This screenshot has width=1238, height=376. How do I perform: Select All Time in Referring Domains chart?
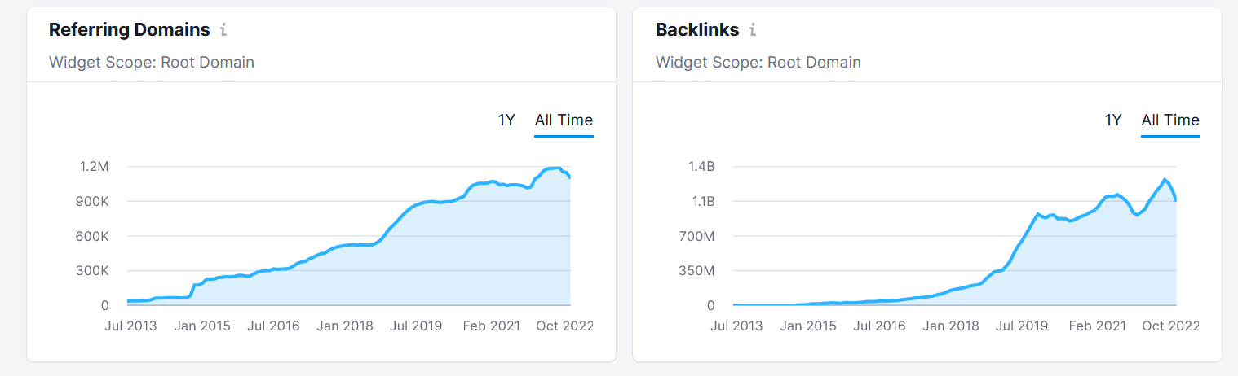click(564, 120)
